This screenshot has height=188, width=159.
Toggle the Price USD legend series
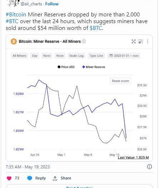coord(66,67)
